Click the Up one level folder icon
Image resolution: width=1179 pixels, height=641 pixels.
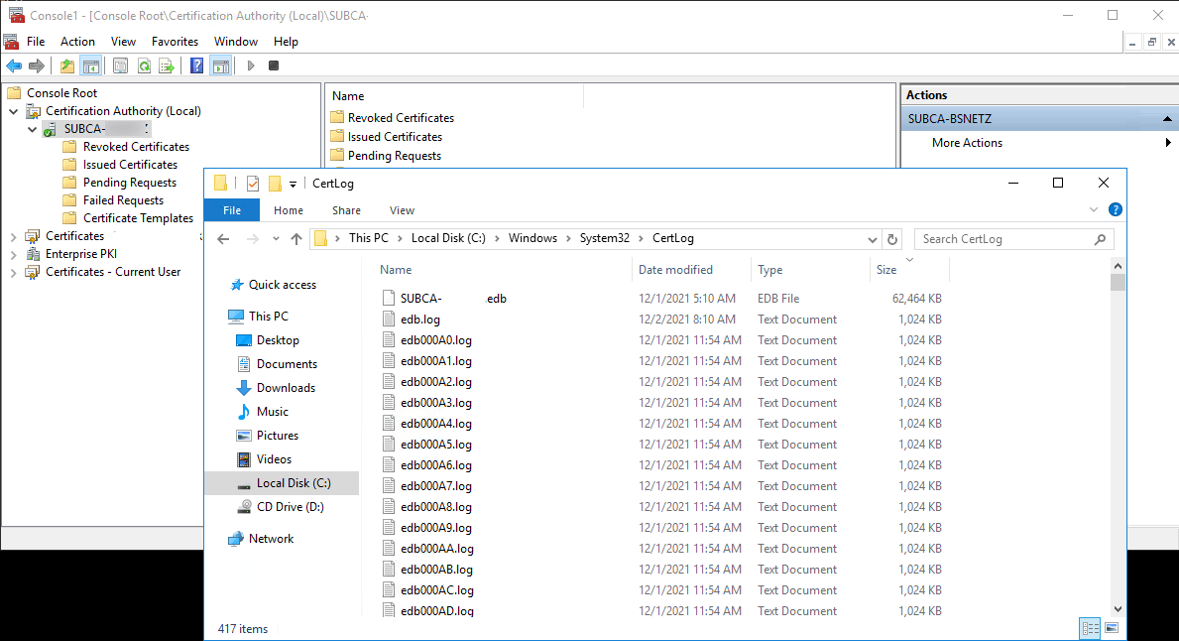click(x=66, y=66)
